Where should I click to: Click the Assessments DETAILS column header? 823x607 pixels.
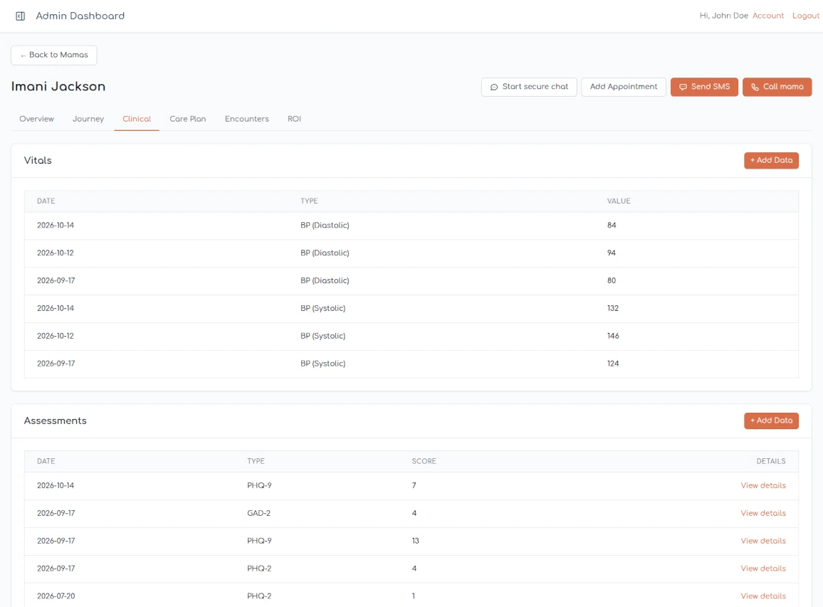pyautogui.click(x=771, y=461)
